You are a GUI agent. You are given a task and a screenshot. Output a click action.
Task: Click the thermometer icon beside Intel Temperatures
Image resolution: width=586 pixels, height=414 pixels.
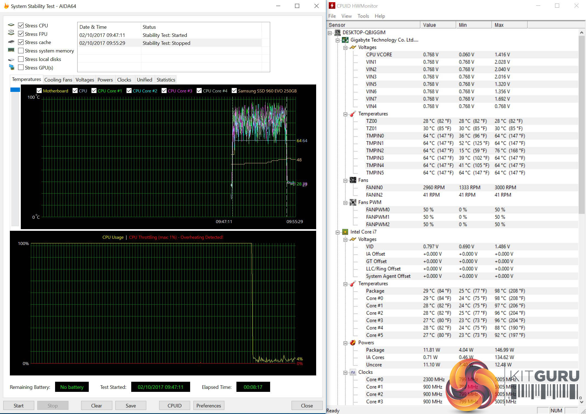[x=353, y=284]
